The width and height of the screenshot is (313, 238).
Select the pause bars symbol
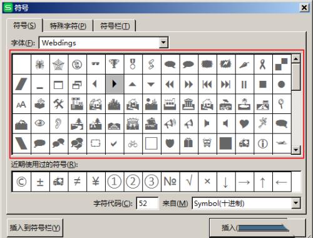tap(244, 85)
